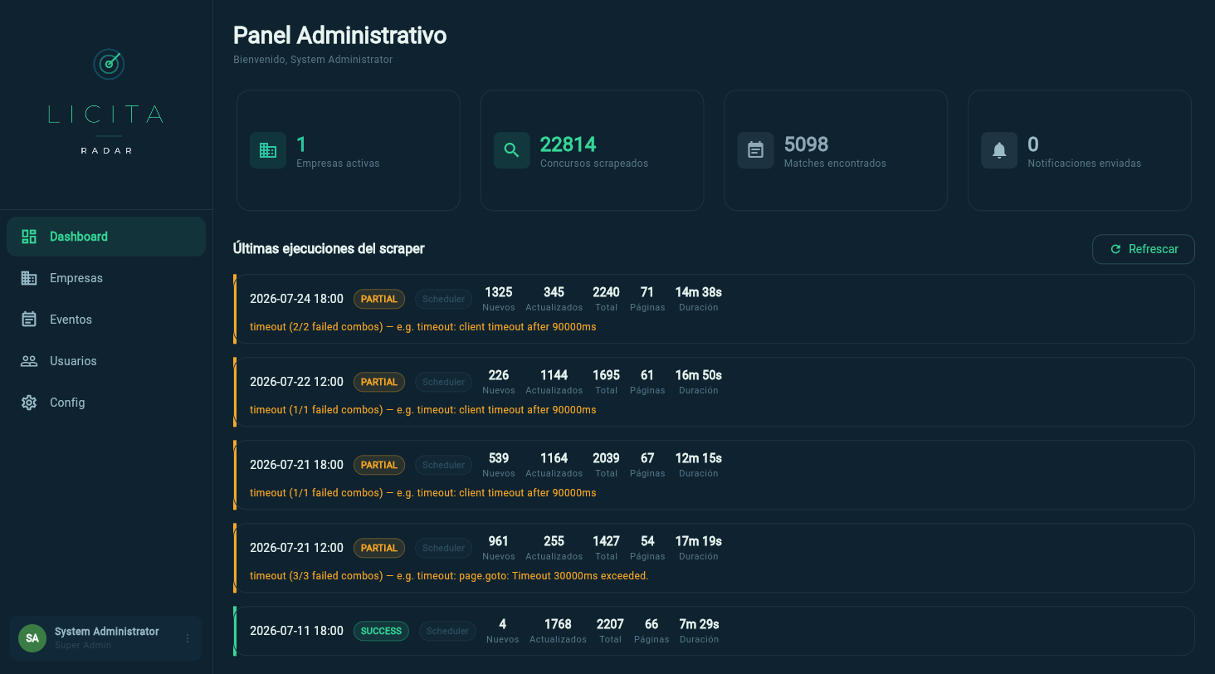The height and width of the screenshot is (674, 1215).
Task: Click Scheduler tag on 2026-07-24 18:00 run
Action: pos(443,299)
